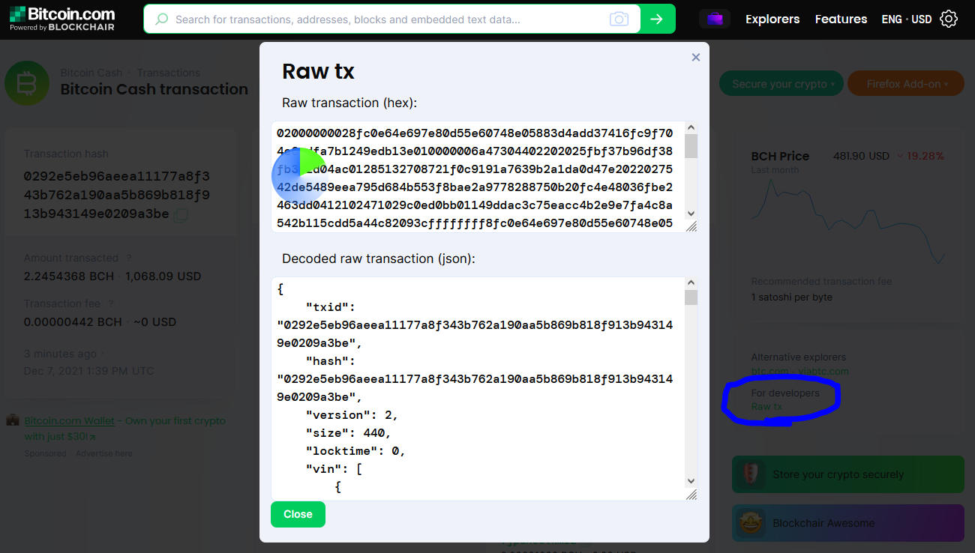Screen dimensions: 975x553
Task: Click the 2.2454368 BCH amount
Action: pos(69,276)
